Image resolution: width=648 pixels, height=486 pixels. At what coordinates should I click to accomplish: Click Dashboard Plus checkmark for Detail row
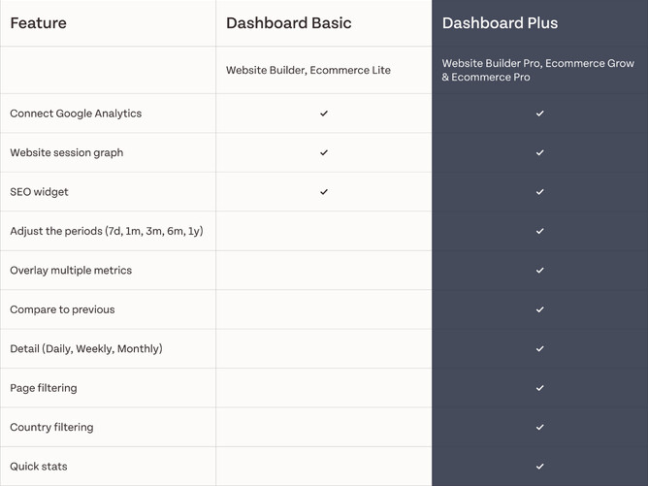540,349
